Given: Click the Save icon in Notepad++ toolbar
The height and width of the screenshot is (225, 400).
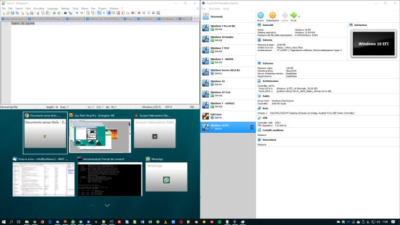Looking at the screenshot, I should coord(12,13).
